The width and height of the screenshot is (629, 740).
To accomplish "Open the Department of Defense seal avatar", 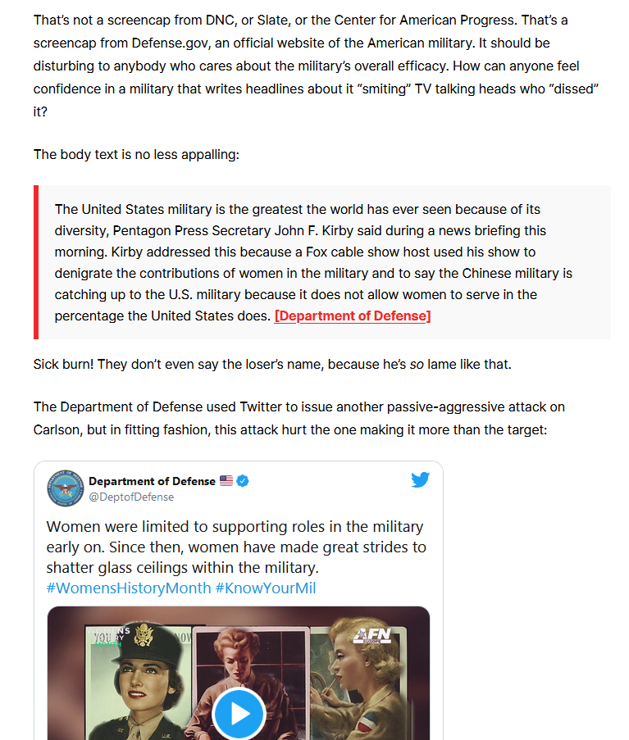I will [66, 488].
